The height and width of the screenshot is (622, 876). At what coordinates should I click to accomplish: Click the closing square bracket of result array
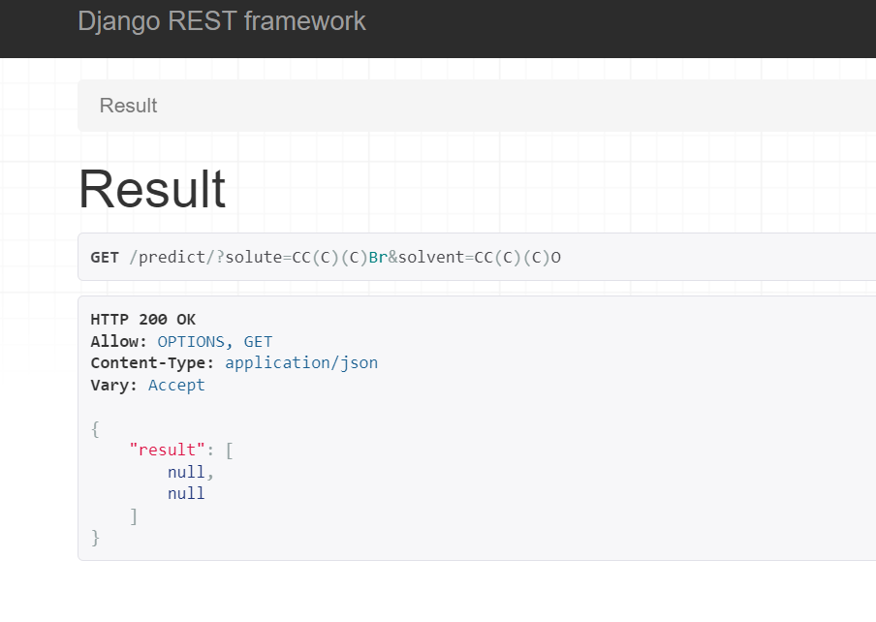(134, 515)
